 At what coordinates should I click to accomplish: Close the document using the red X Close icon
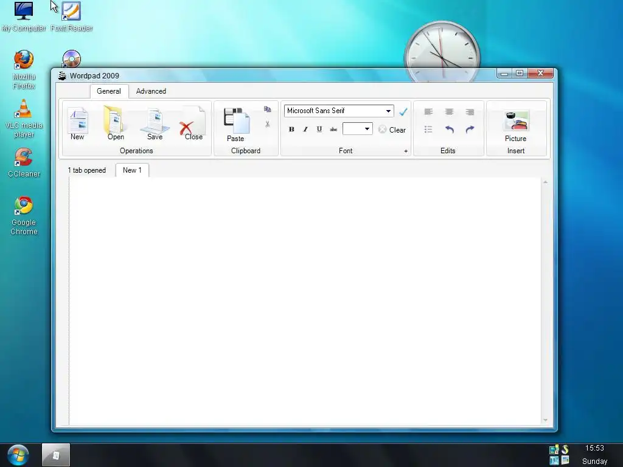click(x=192, y=124)
